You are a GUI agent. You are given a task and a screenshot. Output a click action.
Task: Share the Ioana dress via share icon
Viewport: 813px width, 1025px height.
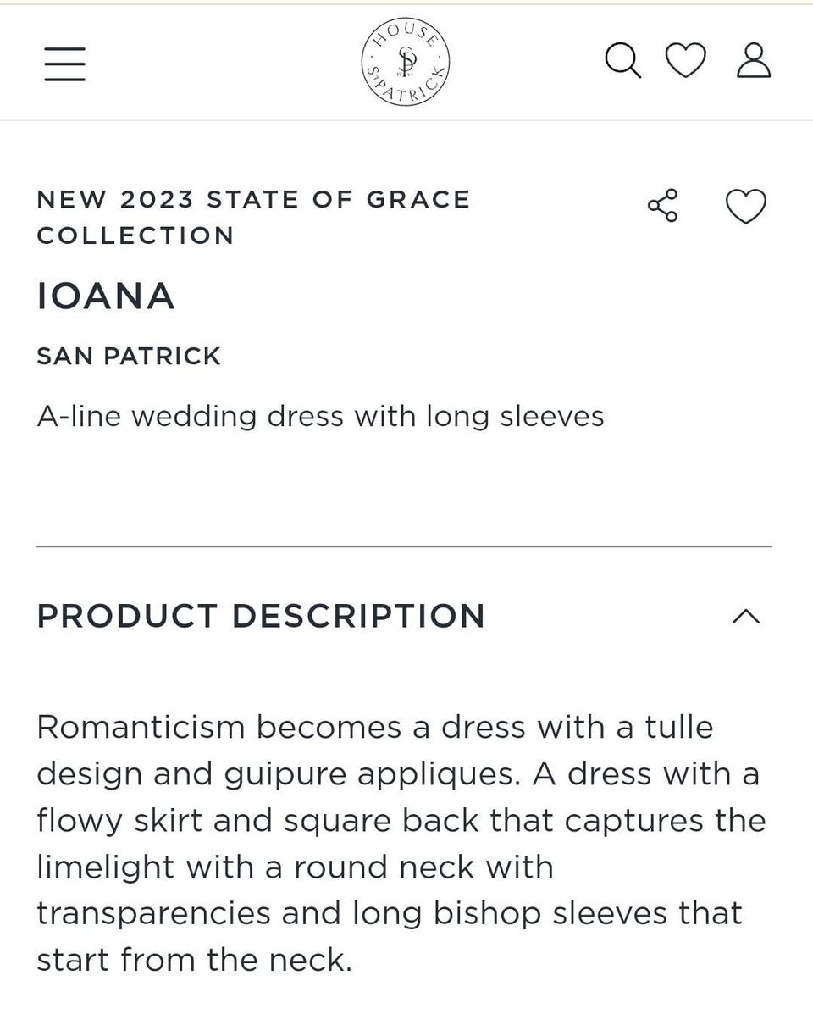pos(662,206)
